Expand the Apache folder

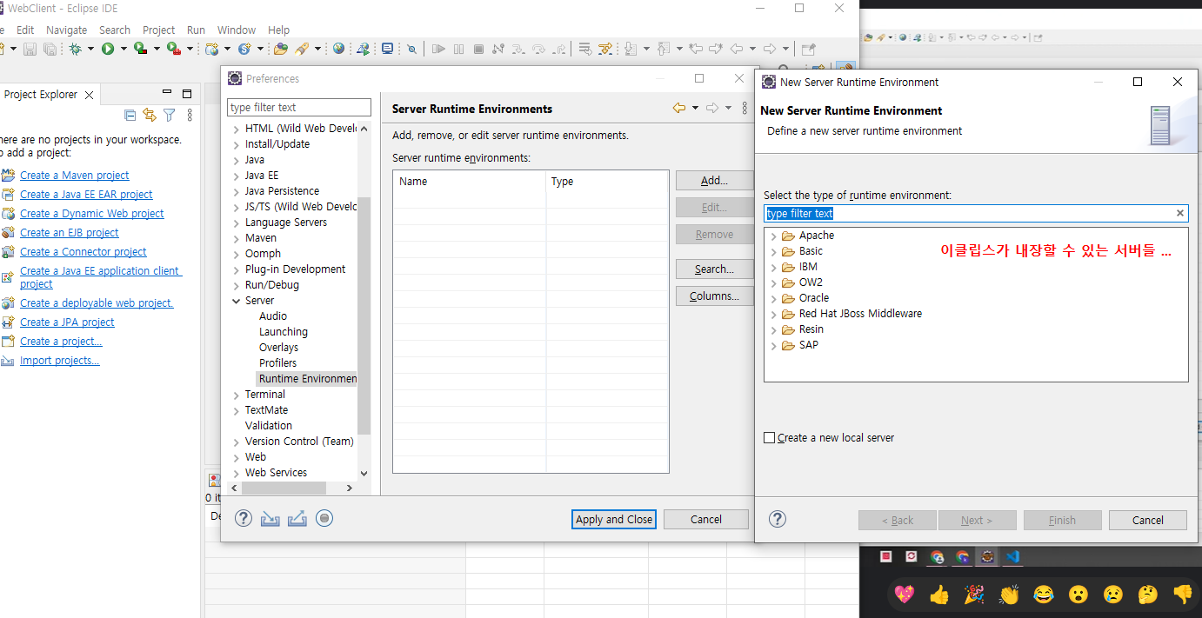click(774, 236)
